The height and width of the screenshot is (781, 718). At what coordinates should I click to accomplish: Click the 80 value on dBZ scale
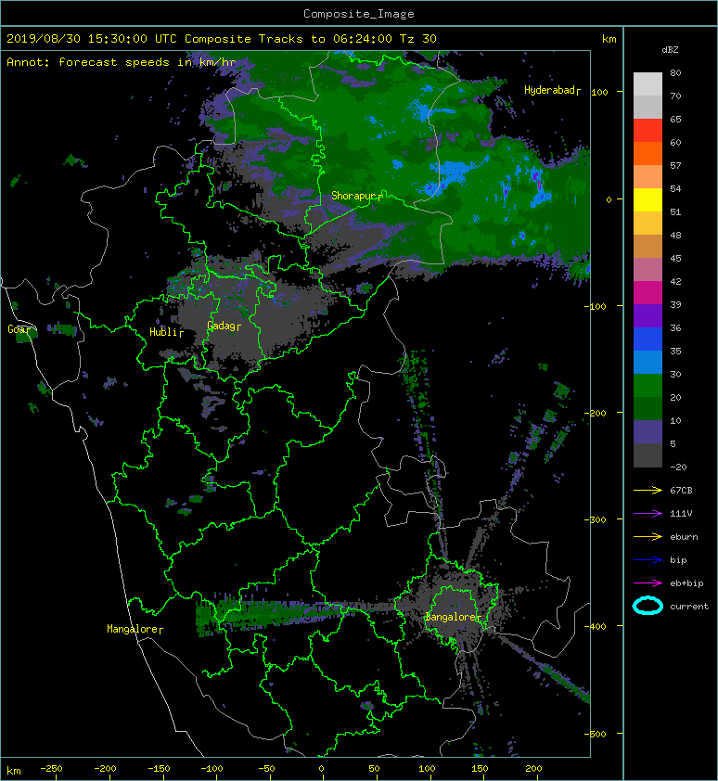pyautogui.click(x=675, y=72)
